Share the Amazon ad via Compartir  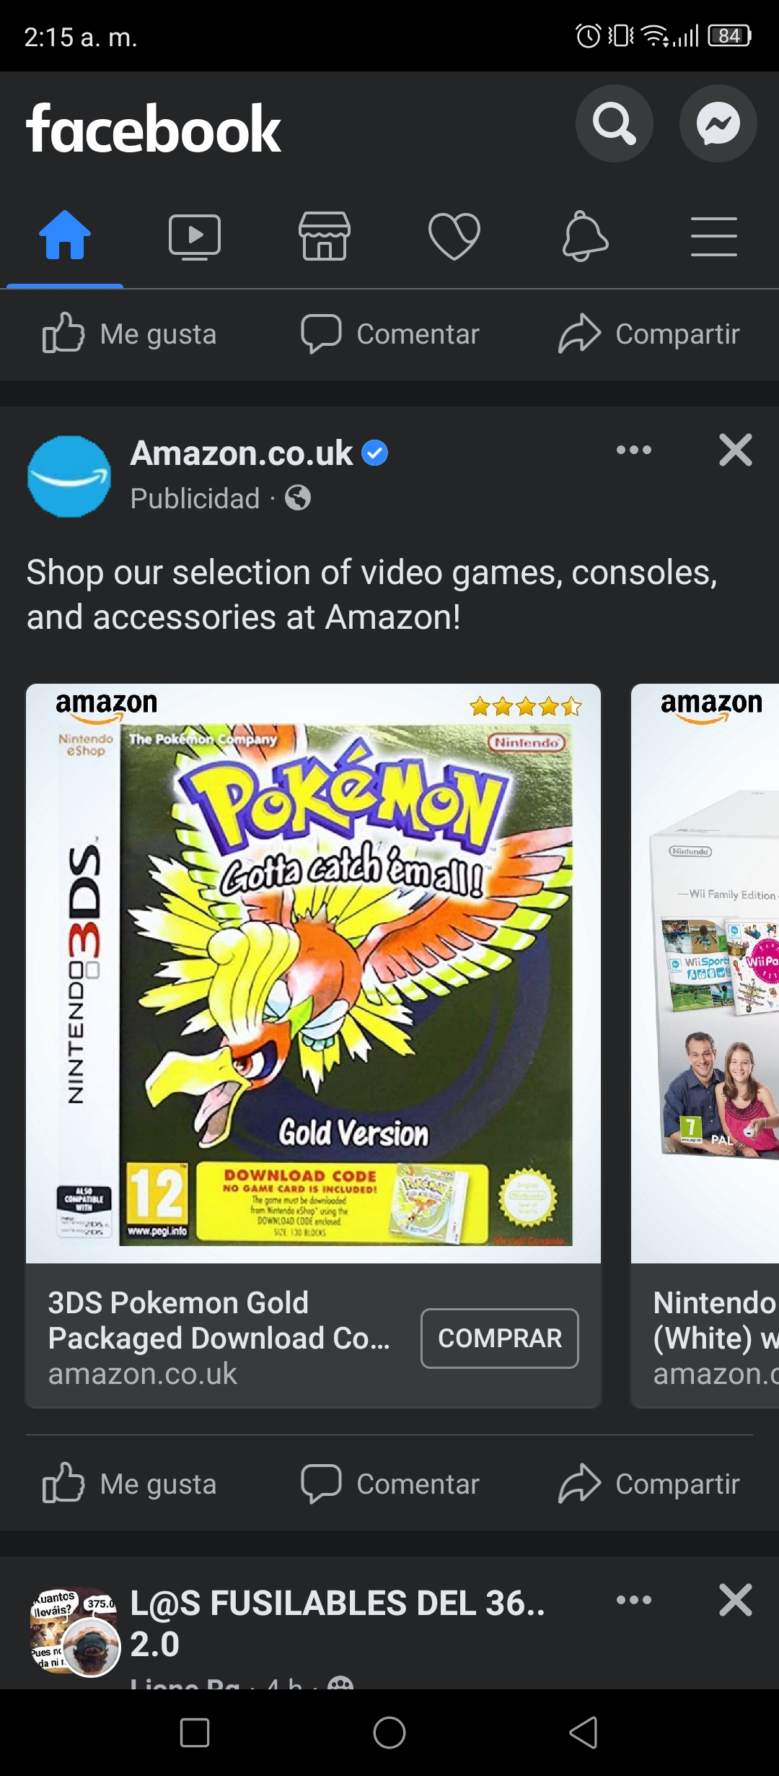(x=649, y=1484)
